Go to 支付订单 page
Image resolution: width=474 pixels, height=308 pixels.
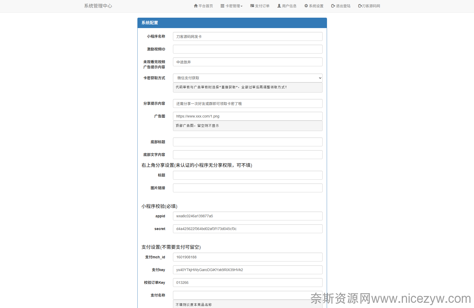point(260,6)
